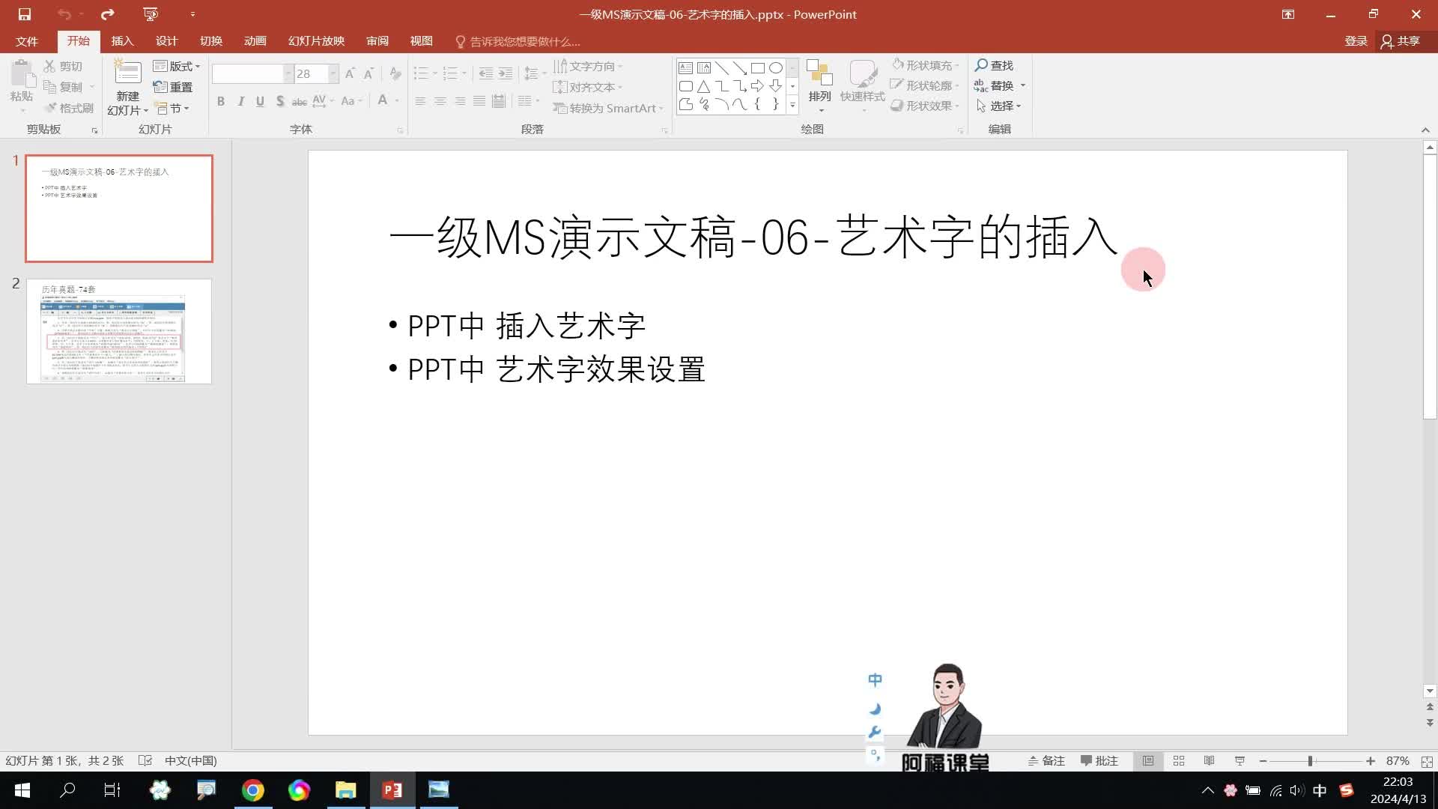1438x809 pixels.
Task: Toggle text Shadow formatting
Action: coord(279,101)
